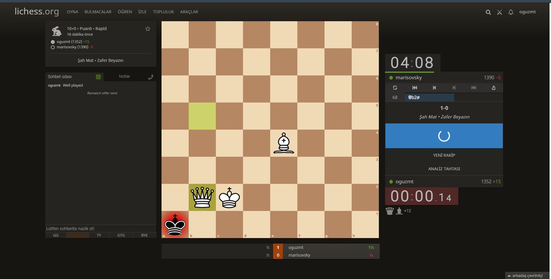Send the GG chat preset
This screenshot has width=551, height=279.
pyautogui.click(x=56, y=235)
